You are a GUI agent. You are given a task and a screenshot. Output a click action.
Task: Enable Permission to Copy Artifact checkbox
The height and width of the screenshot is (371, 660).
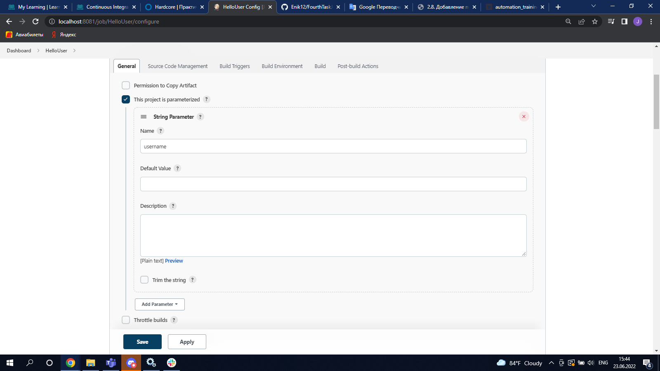pyautogui.click(x=126, y=85)
